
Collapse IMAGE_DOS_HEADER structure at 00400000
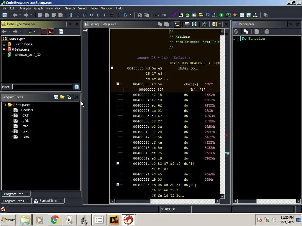(x=112, y=68)
